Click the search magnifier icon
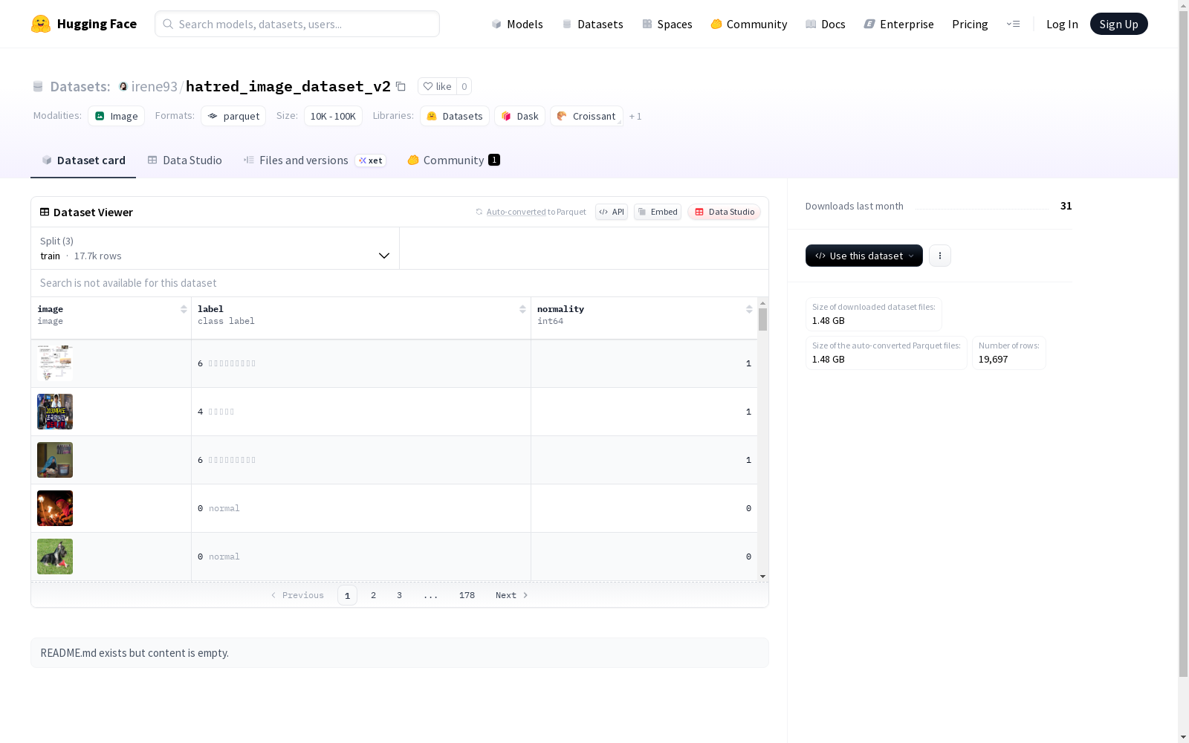Screen dimensions: 1189x743 tap(168, 24)
